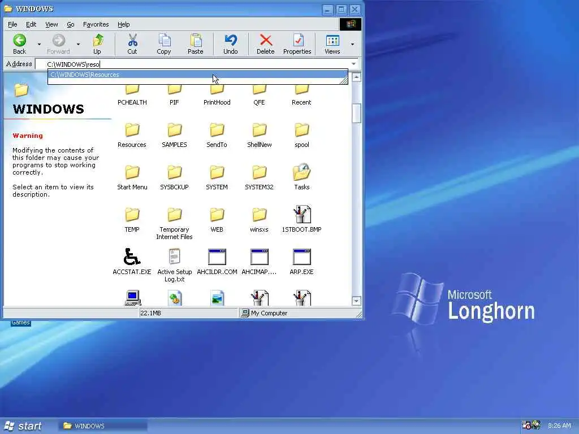
Task: Open the Favorites menu
Action: pyautogui.click(x=96, y=24)
